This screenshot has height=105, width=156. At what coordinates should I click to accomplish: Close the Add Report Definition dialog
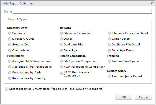click(152, 3)
